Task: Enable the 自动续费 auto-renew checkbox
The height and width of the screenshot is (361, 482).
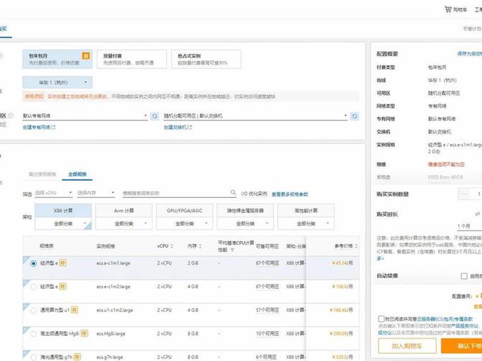Action: (x=464, y=276)
